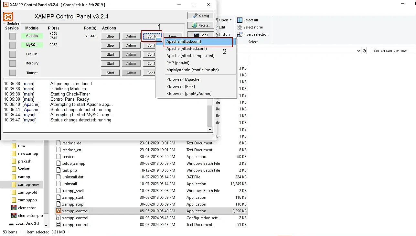Image resolution: width=416 pixels, height=236 pixels.
Task: Start the Mercury module
Action: (110, 63)
